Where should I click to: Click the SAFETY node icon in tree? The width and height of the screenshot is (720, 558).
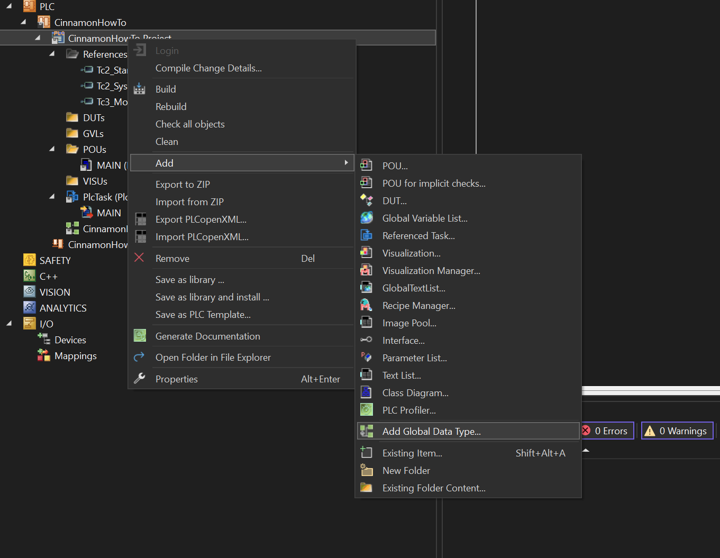click(30, 260)
